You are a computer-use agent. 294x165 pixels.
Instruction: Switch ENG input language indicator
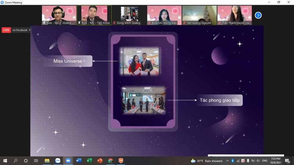265,161
